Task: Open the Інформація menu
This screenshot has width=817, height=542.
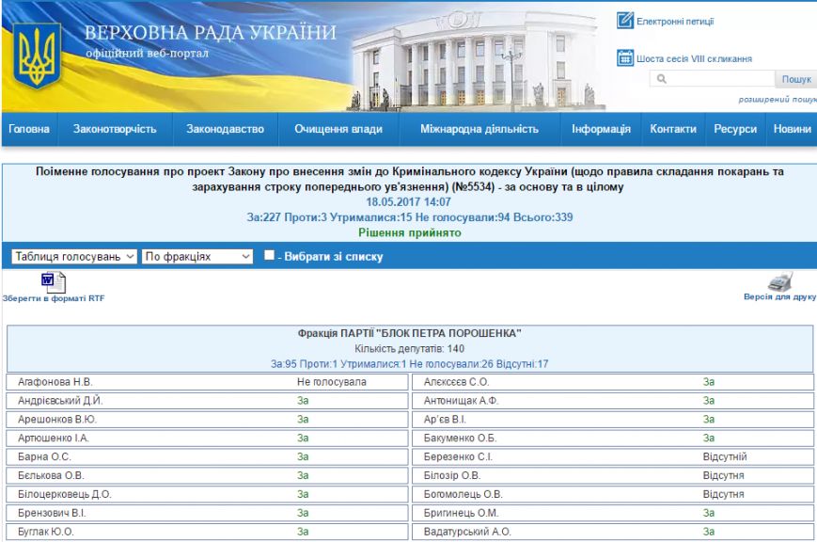Action: click(601, 129)
